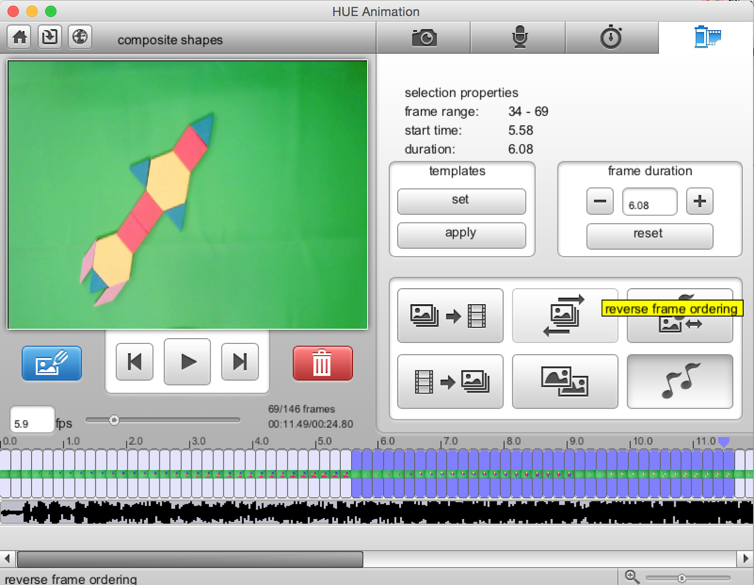The width and height of the screenshot is (754, 585).
Task: Apply the selected template
Action: (461, 233)
